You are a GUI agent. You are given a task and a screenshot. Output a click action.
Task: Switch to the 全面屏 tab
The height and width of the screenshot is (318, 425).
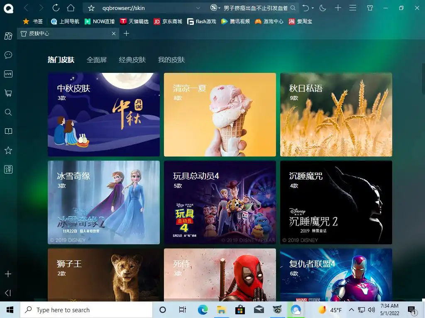(96, 60)
